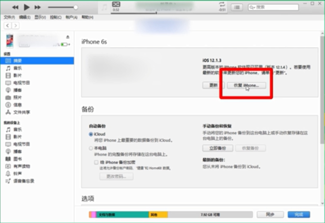Go forward with the right arrow
325x223 pixels.
(16, 26)
